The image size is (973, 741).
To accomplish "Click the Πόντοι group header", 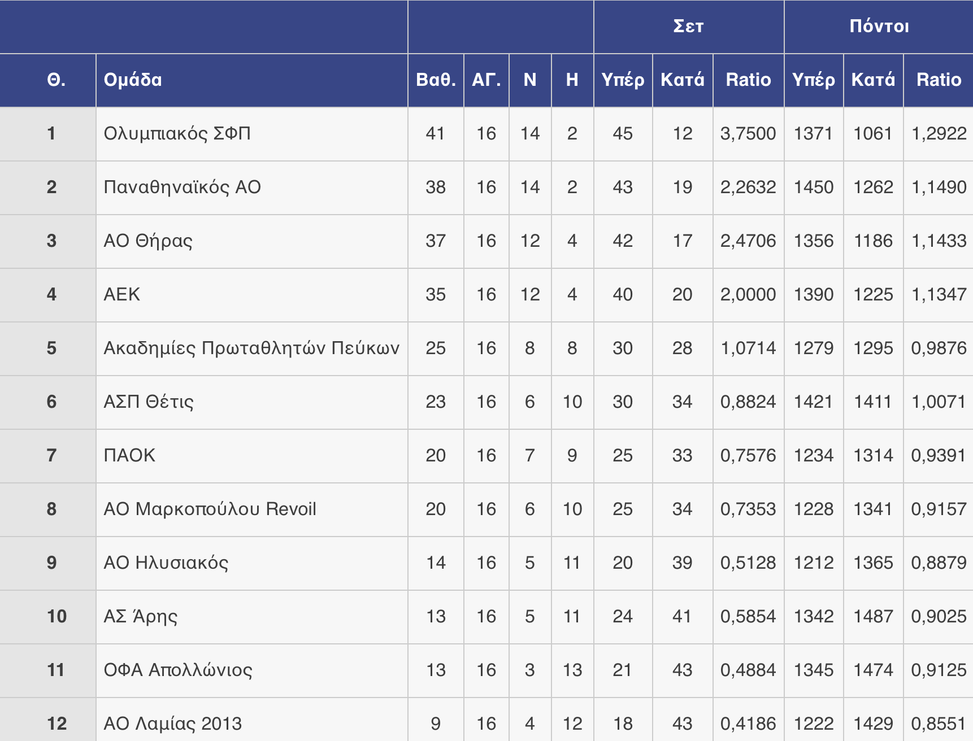I will 879,27.
